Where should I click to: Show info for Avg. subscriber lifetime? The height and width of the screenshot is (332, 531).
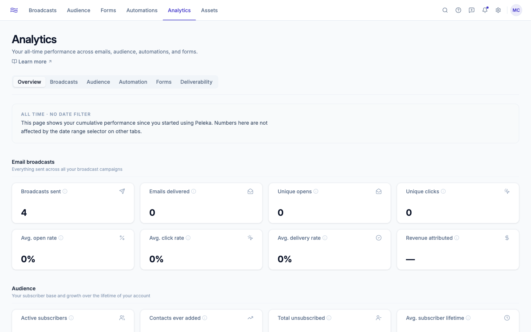pos(468,318)
